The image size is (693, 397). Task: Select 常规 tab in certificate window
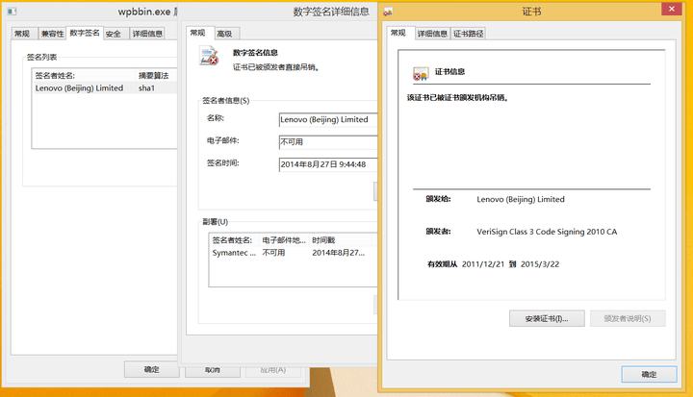[x=398, y=33]
